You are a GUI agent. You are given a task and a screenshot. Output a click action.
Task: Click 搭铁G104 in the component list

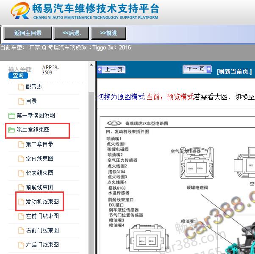point(116,172)
